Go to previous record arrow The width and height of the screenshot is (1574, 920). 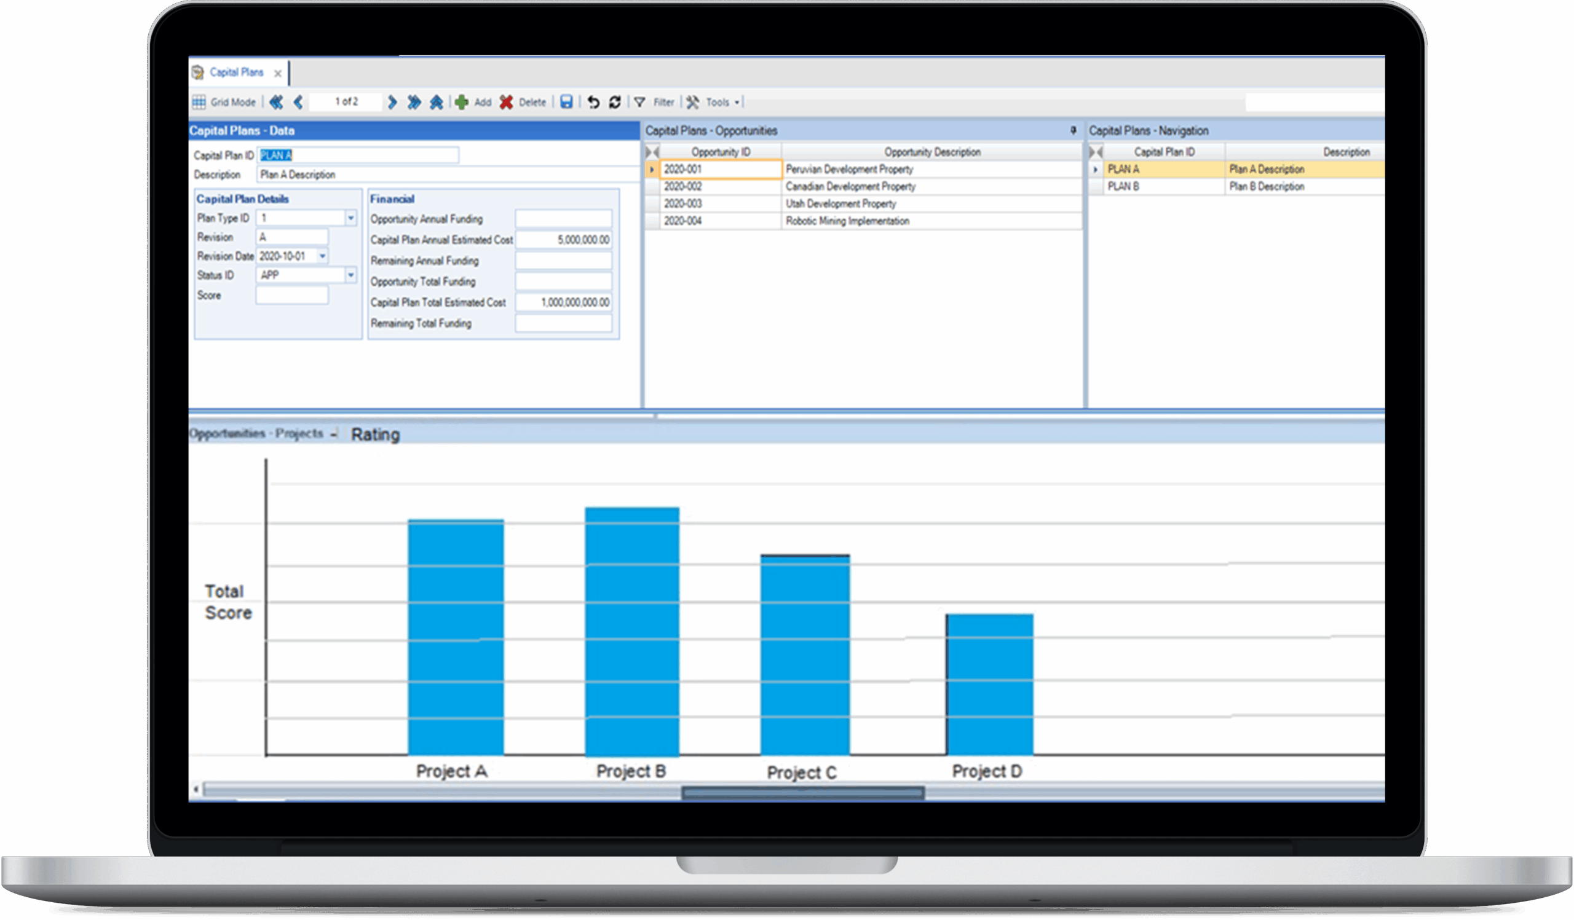point(298,102)
